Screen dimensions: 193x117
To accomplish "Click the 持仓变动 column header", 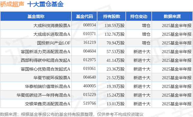I will (x=139, y=16).
